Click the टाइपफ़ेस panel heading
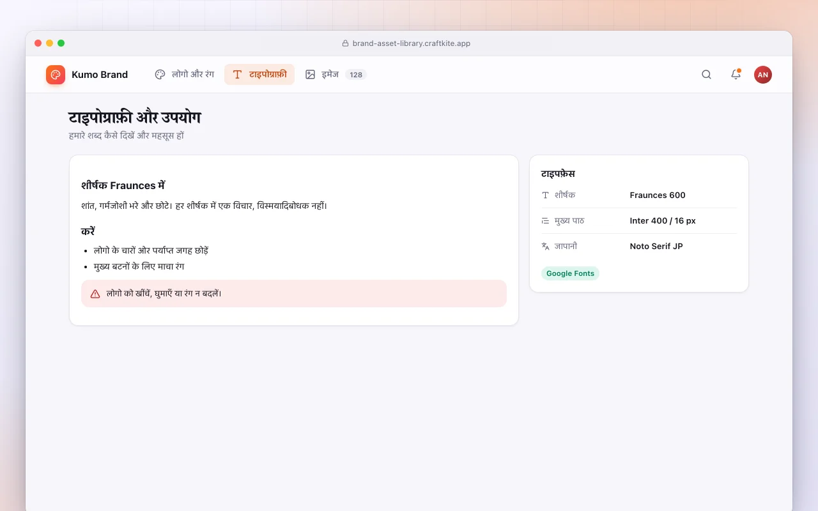Image resolution: width=818 pixels, height=511 pixels. coord(558,174)
